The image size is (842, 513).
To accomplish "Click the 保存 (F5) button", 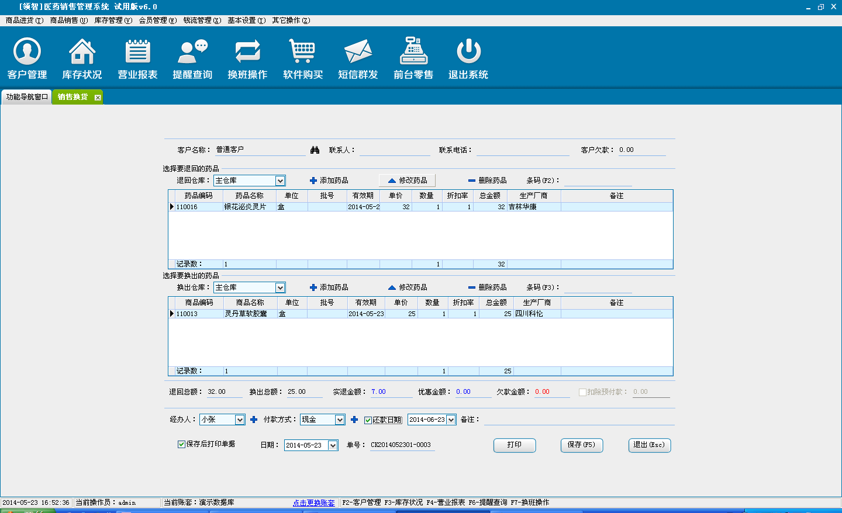I will point(581,445).
